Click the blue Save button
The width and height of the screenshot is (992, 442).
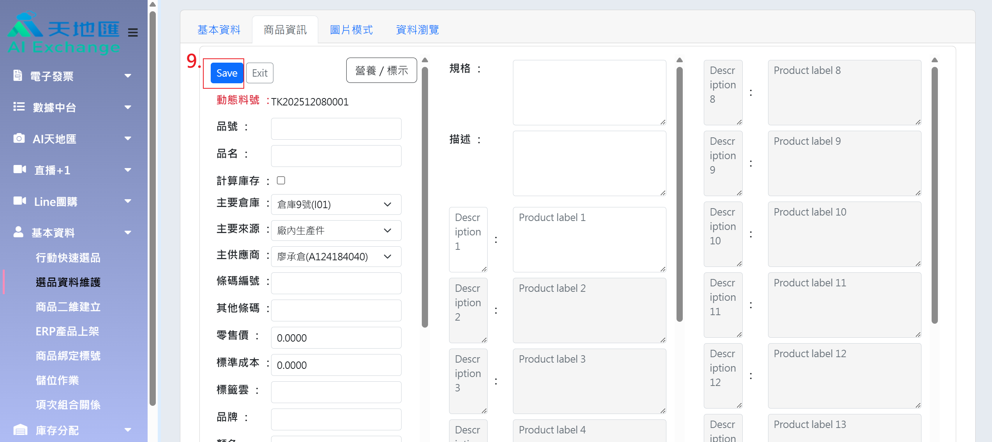[227, 73]
